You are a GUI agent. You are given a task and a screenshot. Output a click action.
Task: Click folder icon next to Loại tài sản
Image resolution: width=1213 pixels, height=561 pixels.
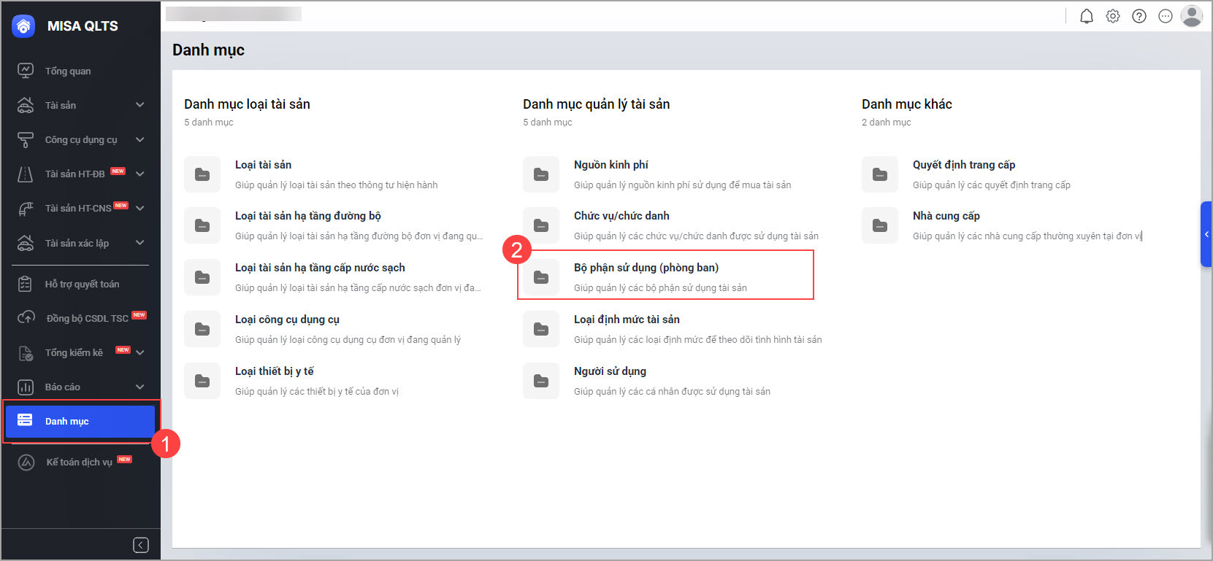(202, 174)
